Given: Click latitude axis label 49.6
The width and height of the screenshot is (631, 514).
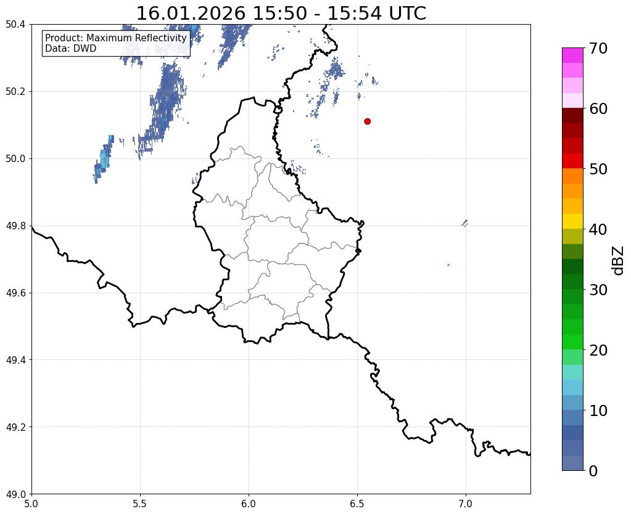Looking at the screenshot, I should pyautogui.click(x=15, y=293).
